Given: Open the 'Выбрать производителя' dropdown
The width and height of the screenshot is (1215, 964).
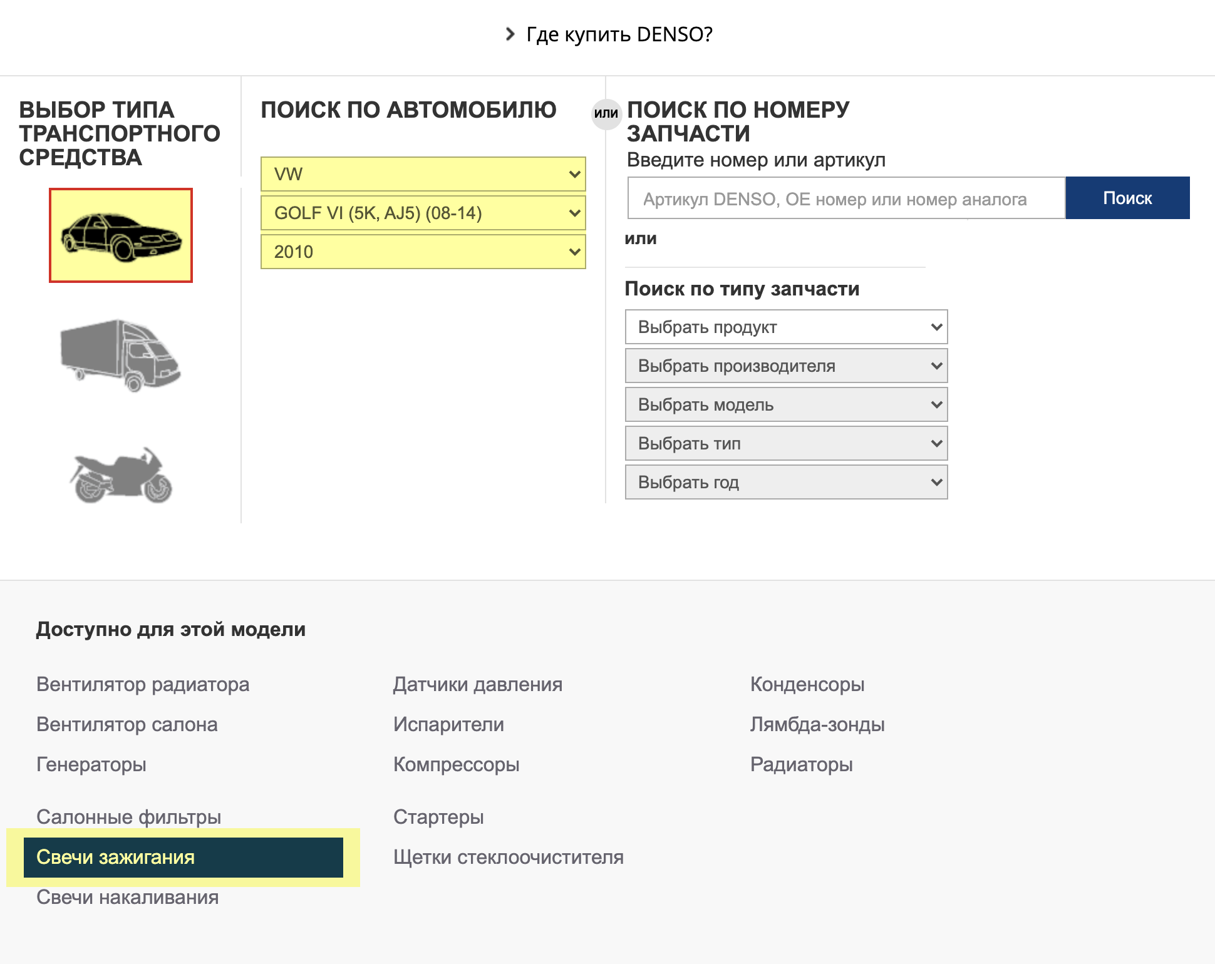Looking at the screenshot, I should pyautogui.click(x=787, y=366).
